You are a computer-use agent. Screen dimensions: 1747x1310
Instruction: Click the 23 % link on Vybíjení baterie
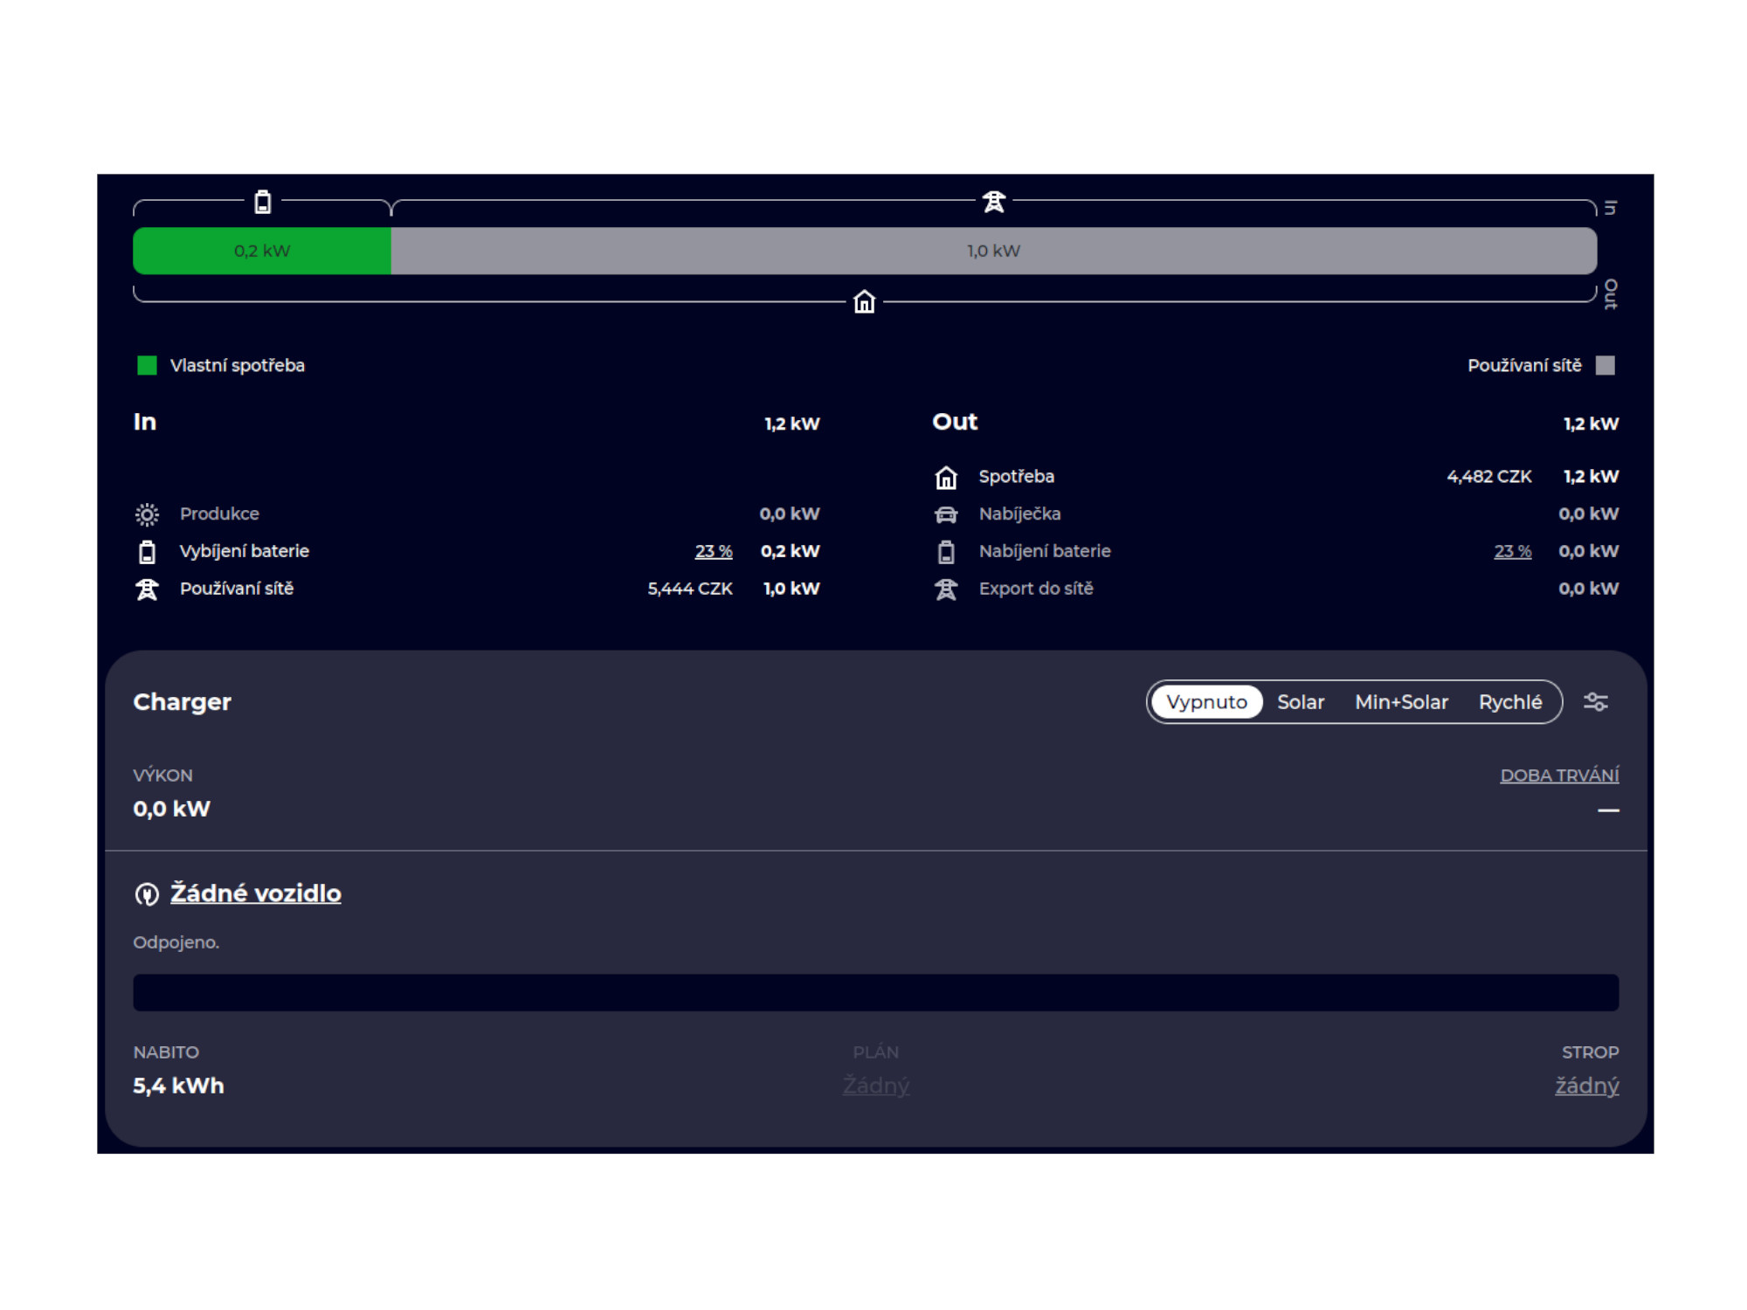click(713, 552)
